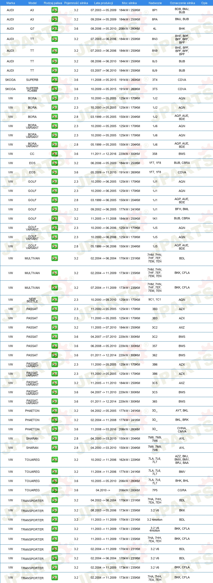Image resolution: width=213 pixels, height=583 pixels.
Task: Click the petrol icon for Audi A3 8PA
Action: (54, 19)
